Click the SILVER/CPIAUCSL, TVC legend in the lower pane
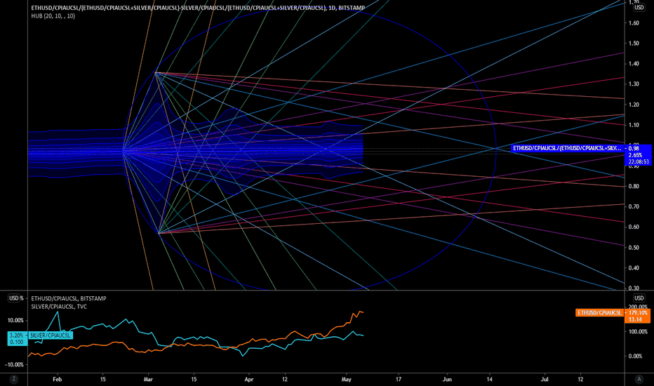The width and height of the screenshot is (654, 386). click(x=59, y=306)
